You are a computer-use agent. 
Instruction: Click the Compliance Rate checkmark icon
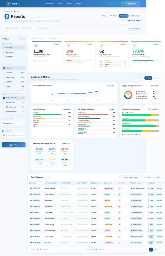coord(135,45)
